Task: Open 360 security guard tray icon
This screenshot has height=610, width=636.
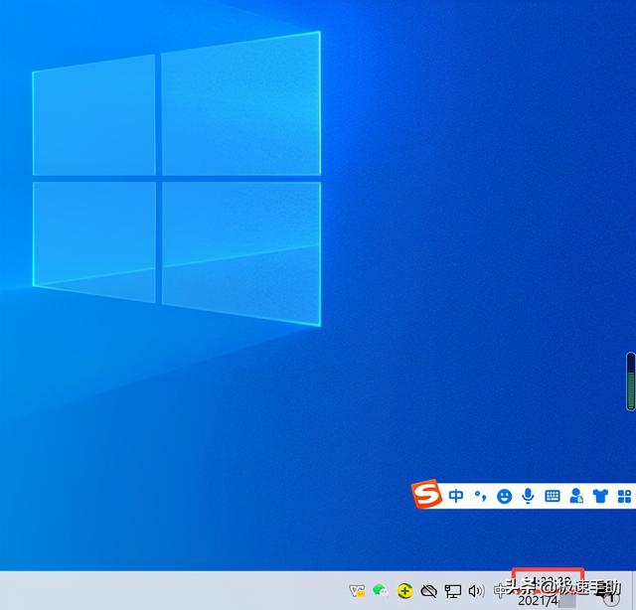Action: click(404, 591)
